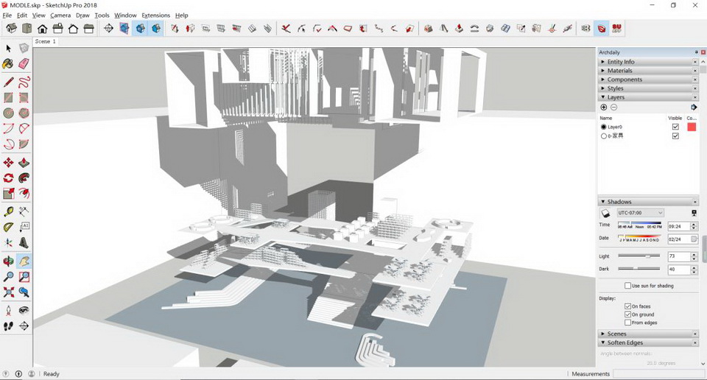Expand the Materials panel
The image size is (707, 380).
point(619,71)
